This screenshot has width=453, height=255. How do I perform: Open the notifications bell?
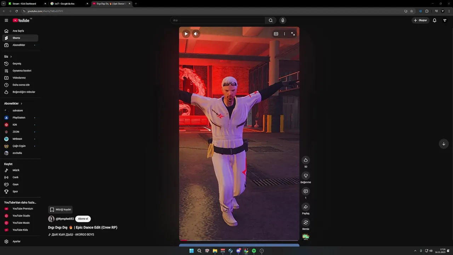click(435, 21)
